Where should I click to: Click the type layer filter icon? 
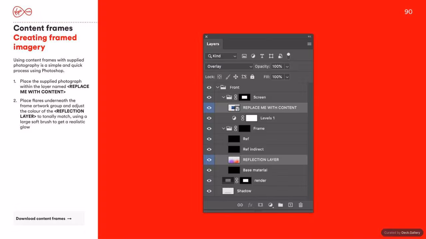pyautogui.click(x=262, y=56)
